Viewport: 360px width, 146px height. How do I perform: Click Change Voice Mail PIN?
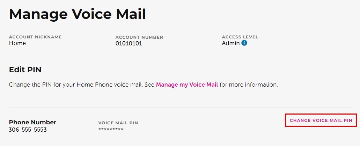tap(321, 120)
